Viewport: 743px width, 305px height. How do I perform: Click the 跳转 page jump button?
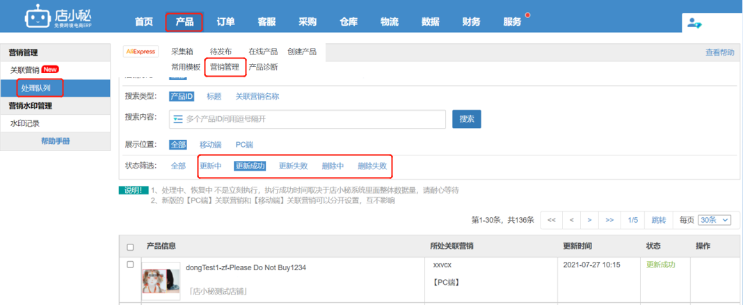(x=659, y=220)
